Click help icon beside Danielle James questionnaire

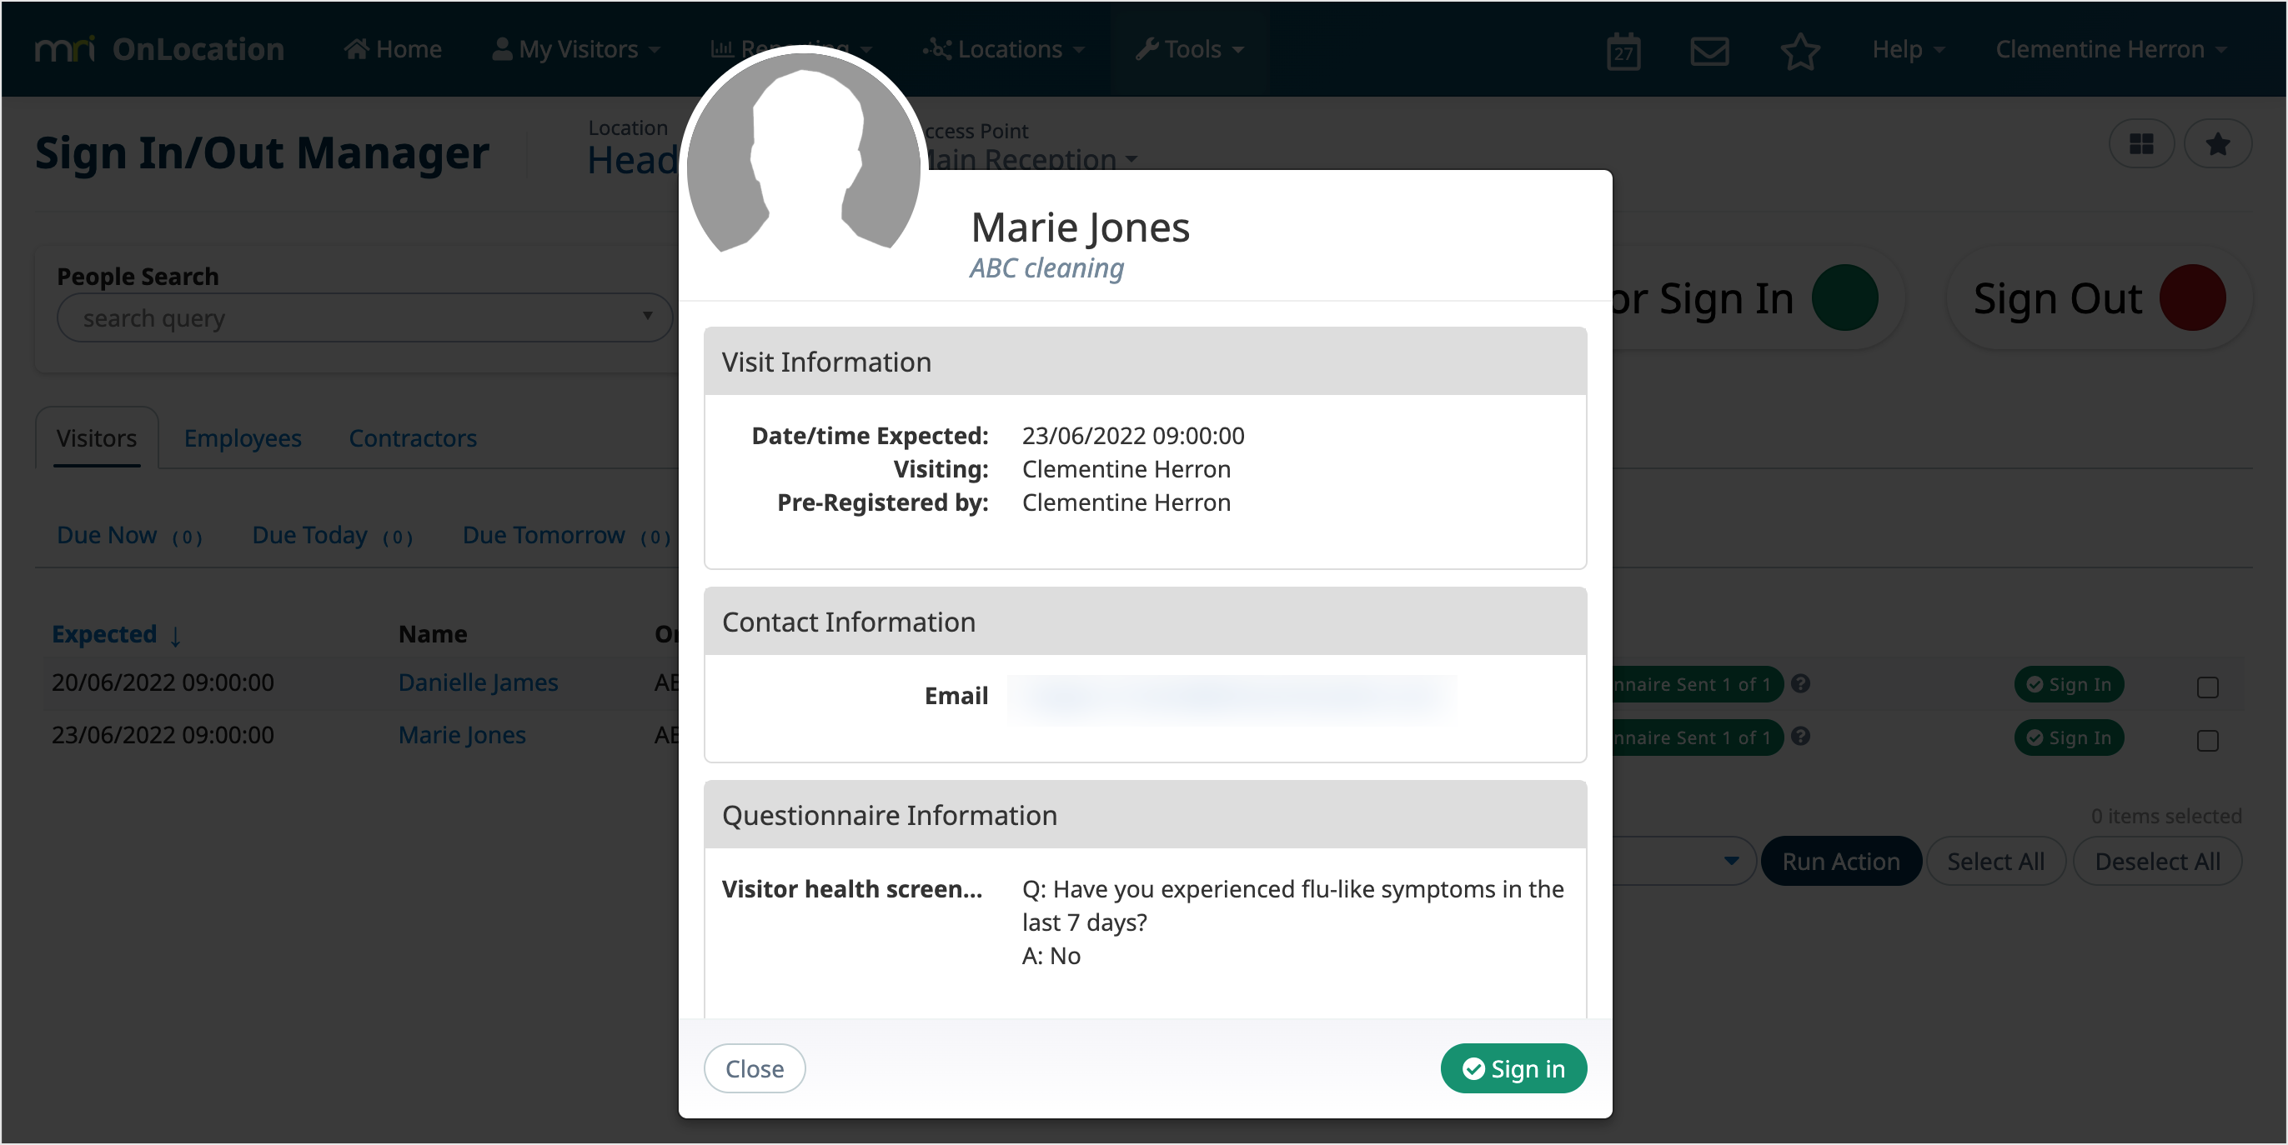[x=1800, y=683]
